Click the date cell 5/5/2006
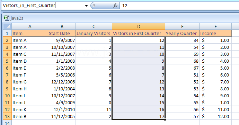 pyautogui.click(x=62, y=75)
